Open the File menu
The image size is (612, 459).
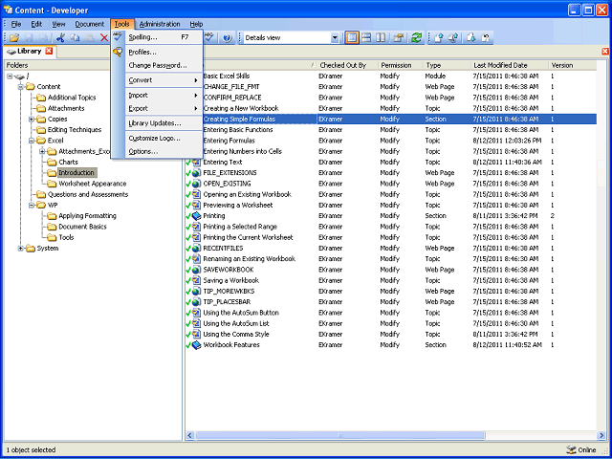16,24
